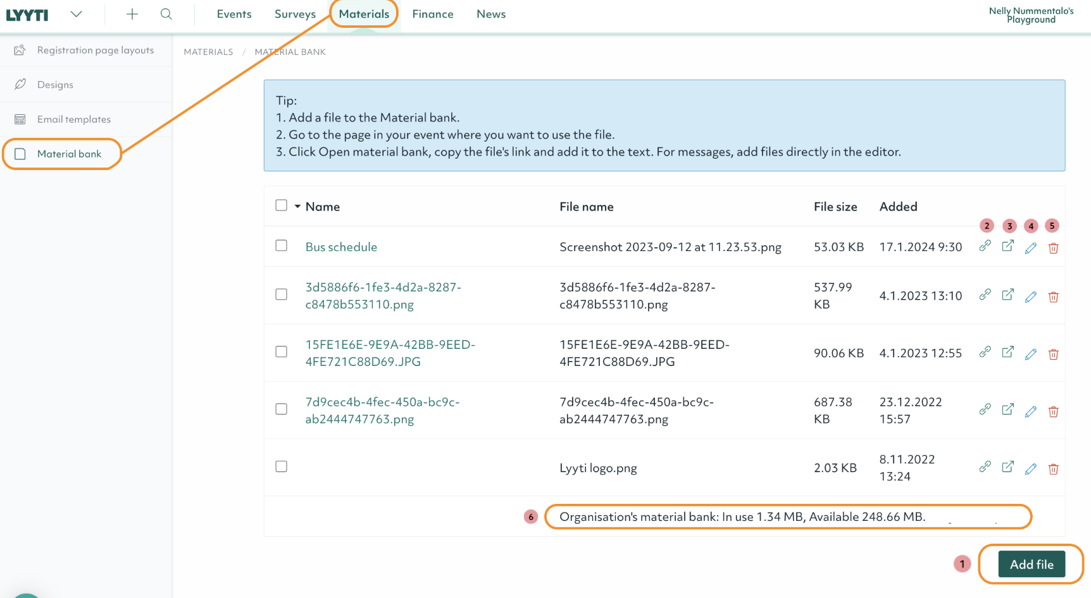Open the sort arrow beside Name column
This screenshot has width=1091, height=598.
point(297,207)
